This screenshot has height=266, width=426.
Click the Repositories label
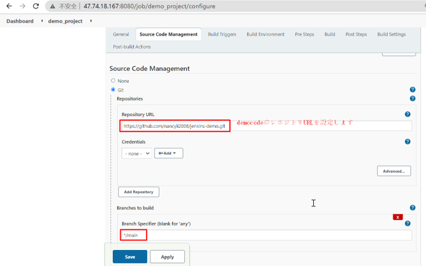[x=129, y=99]
